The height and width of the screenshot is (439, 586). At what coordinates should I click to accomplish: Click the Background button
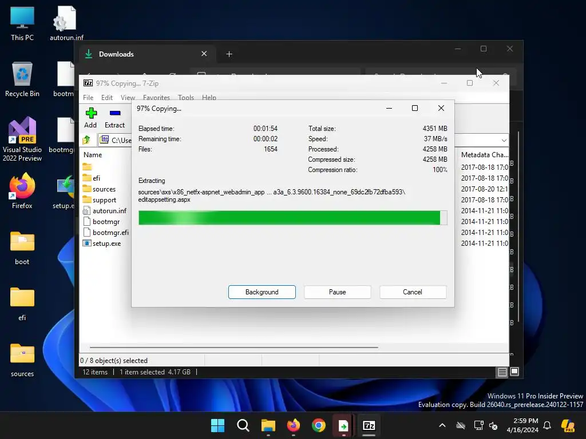click(x=262, y=292)
